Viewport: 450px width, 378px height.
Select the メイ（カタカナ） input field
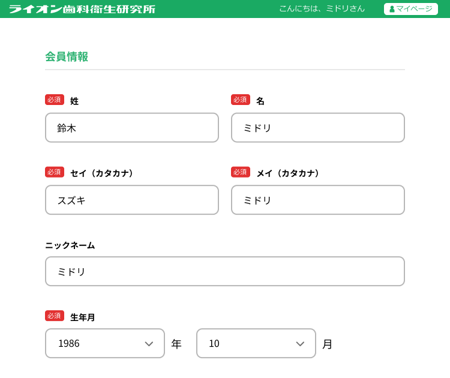tap(318, 200)
